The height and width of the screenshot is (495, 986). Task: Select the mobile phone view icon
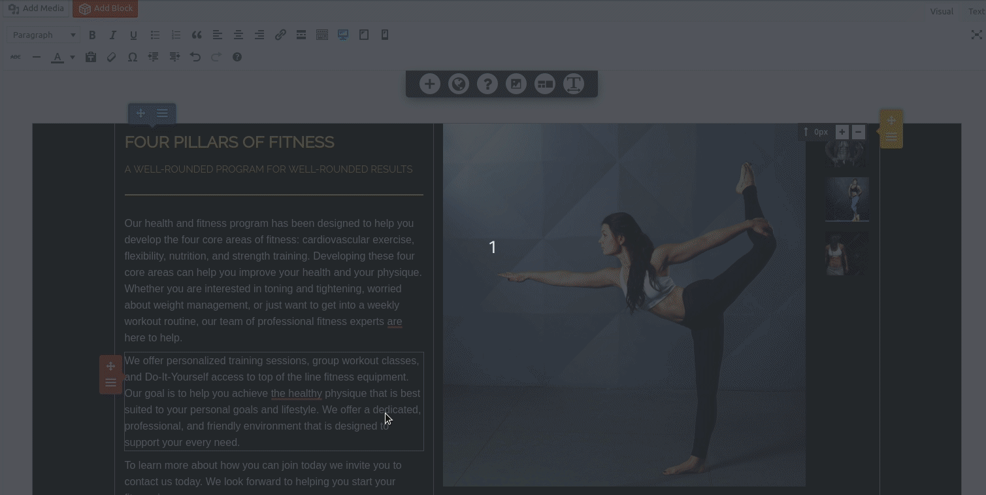385,35
